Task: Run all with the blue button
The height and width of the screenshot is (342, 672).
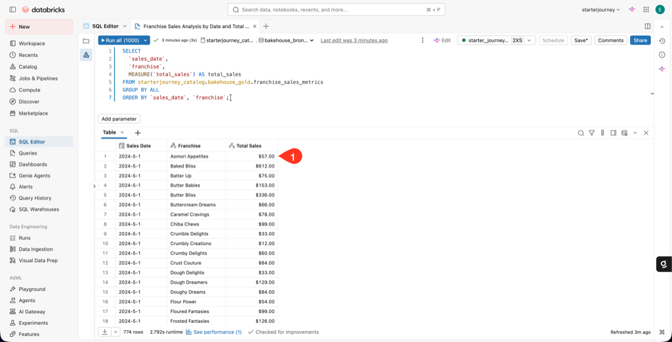Action: 120,40
